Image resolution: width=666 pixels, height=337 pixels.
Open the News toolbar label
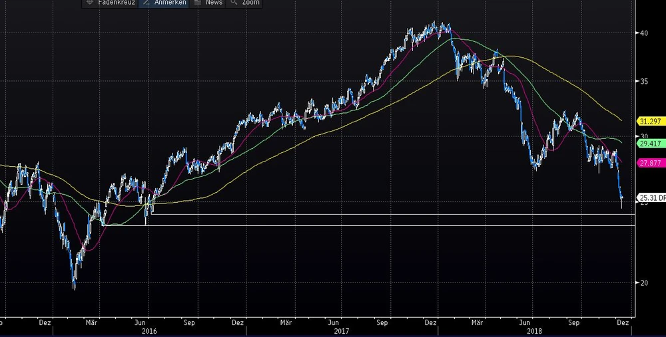click(214, 3)
